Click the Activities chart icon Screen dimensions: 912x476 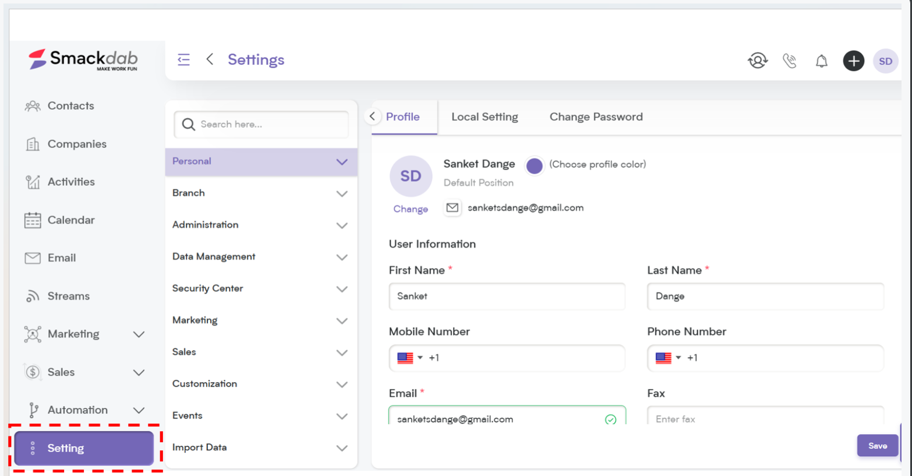(x=33, y=182)
